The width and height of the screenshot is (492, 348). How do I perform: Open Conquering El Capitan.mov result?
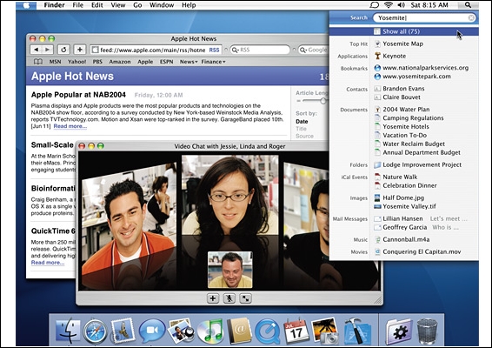tap(422, 252)
